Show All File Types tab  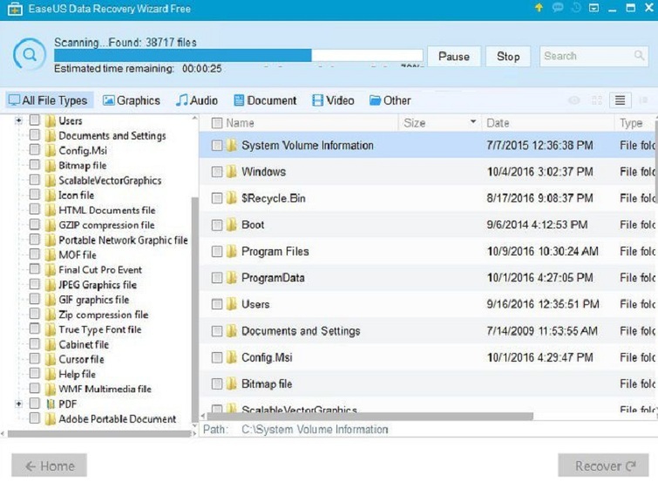[48, 100]
